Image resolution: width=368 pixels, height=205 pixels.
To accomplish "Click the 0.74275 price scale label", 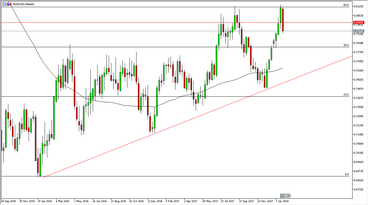I will tap(359, 98).
